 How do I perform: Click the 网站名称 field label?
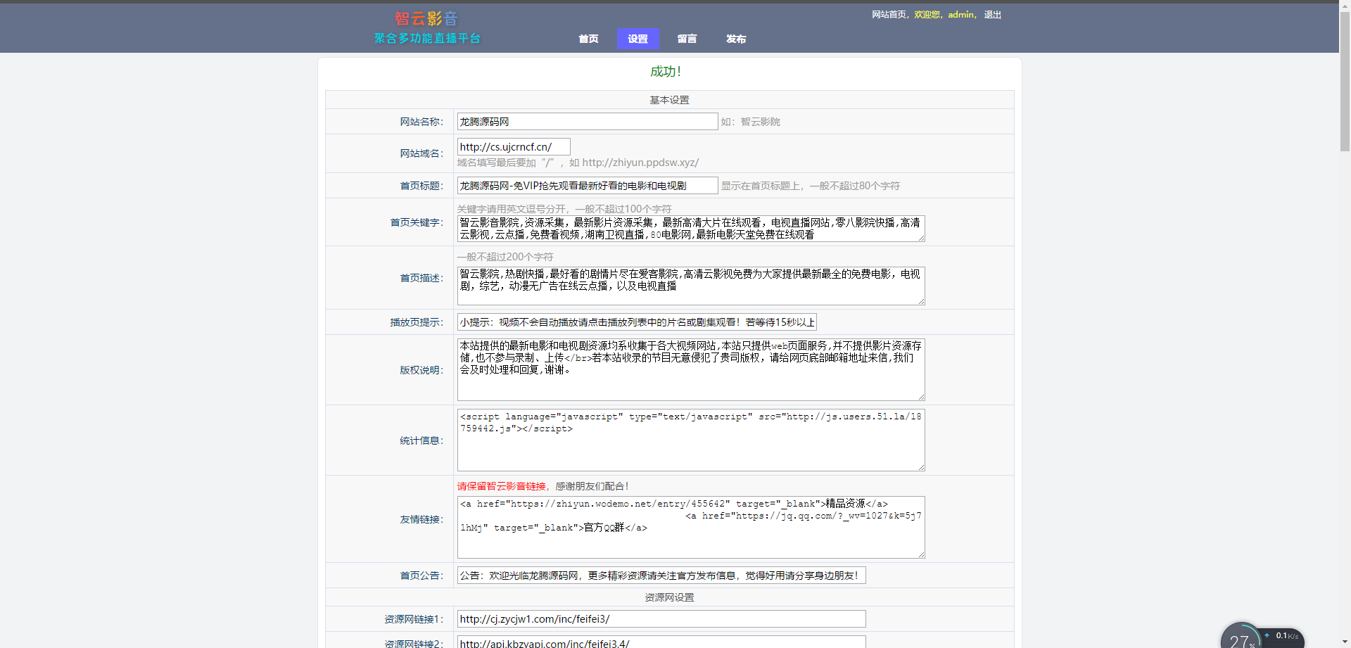pos(421,122)
